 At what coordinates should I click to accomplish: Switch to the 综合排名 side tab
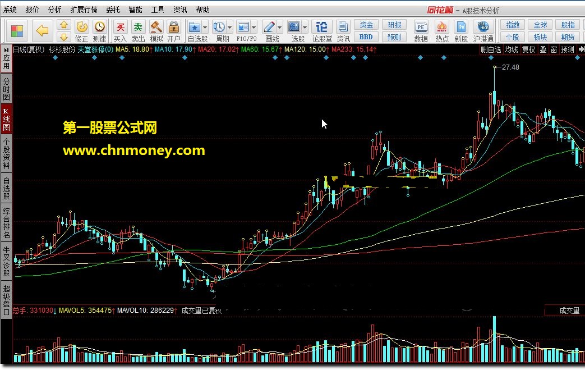click(6, 222)
